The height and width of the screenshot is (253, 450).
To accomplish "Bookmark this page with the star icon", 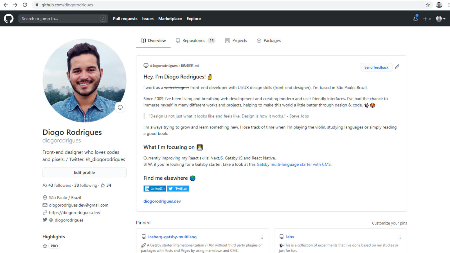I will 428,5.
